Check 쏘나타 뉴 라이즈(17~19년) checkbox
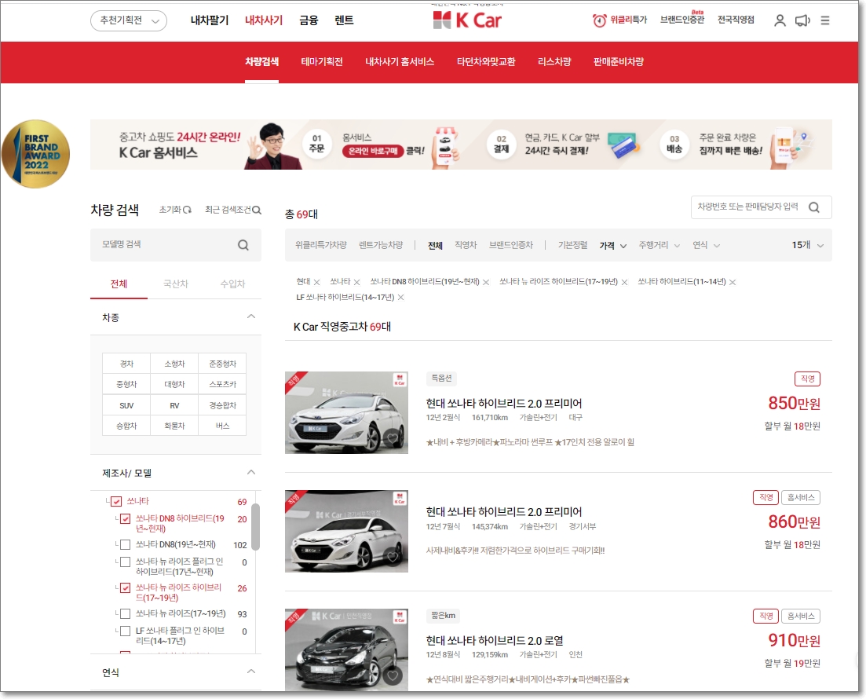Image resolution: width=866 pixels, height=699 pixels. [126, 614]
